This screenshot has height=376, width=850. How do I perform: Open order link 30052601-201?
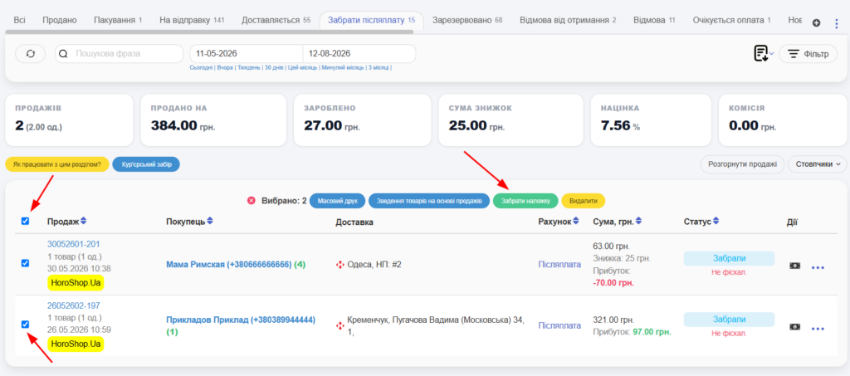[74, 244]
